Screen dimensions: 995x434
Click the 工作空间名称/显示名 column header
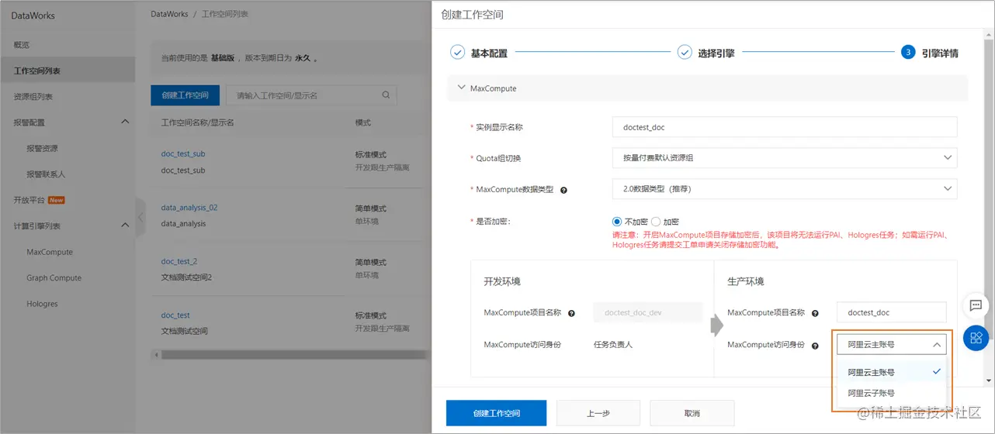(198, 122)
